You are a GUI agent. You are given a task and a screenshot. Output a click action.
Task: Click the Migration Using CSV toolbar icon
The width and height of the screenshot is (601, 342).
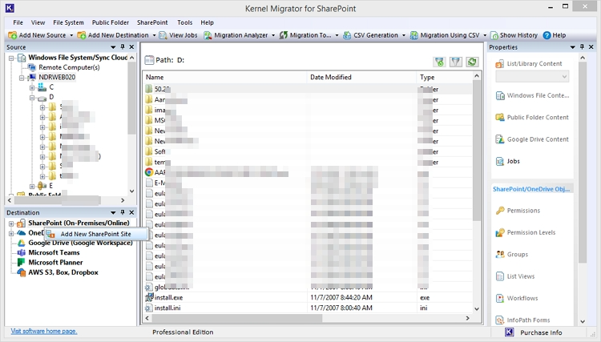[x=414, y=35]
